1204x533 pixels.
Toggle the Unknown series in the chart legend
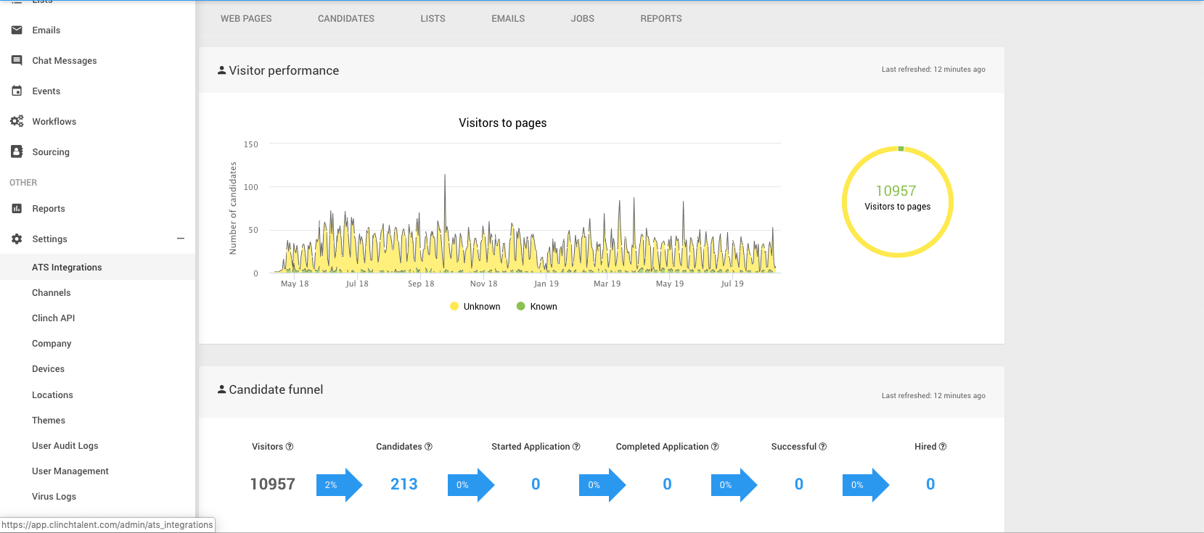pos(475,306)
